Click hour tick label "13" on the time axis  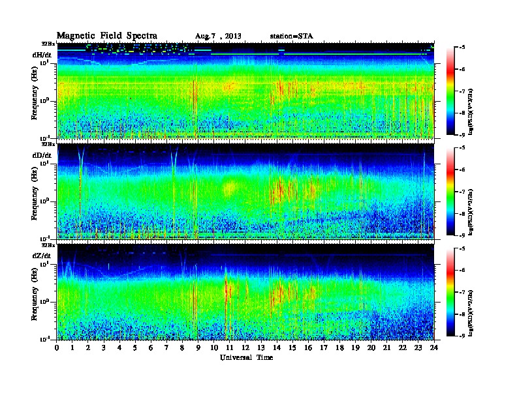point(261,347)
